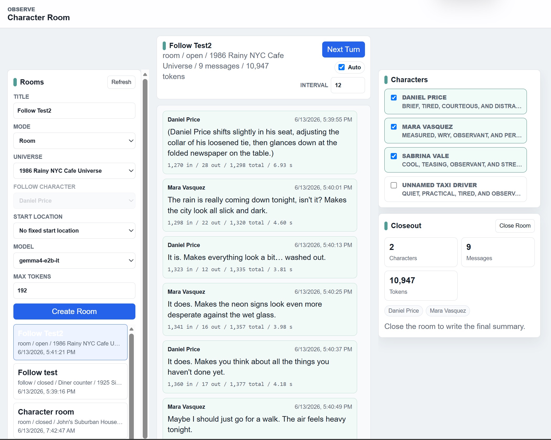This screenshot has width=551, height=440.
Task: Select the Follow test room entry
Action: coord(70,381)
